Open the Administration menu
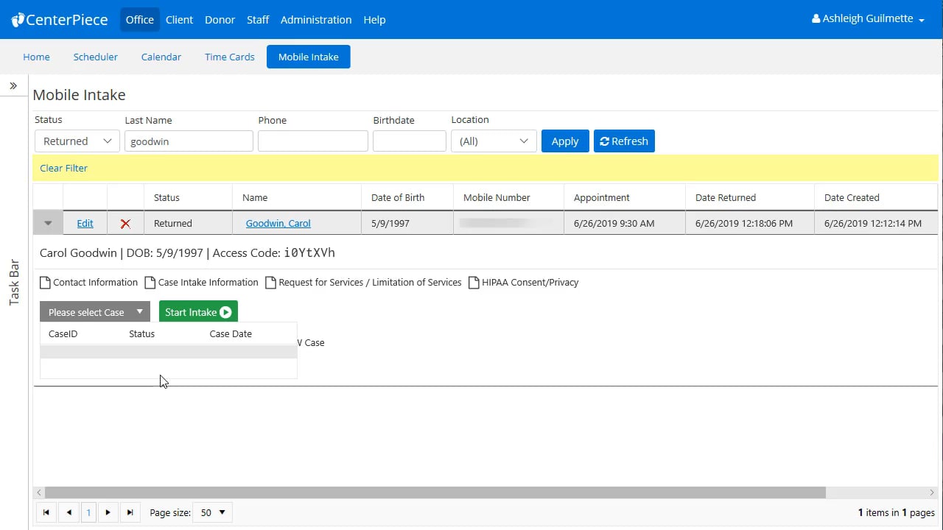Image resolution: width=943 pixels, height=530 pixels. [x=316, y=20]
